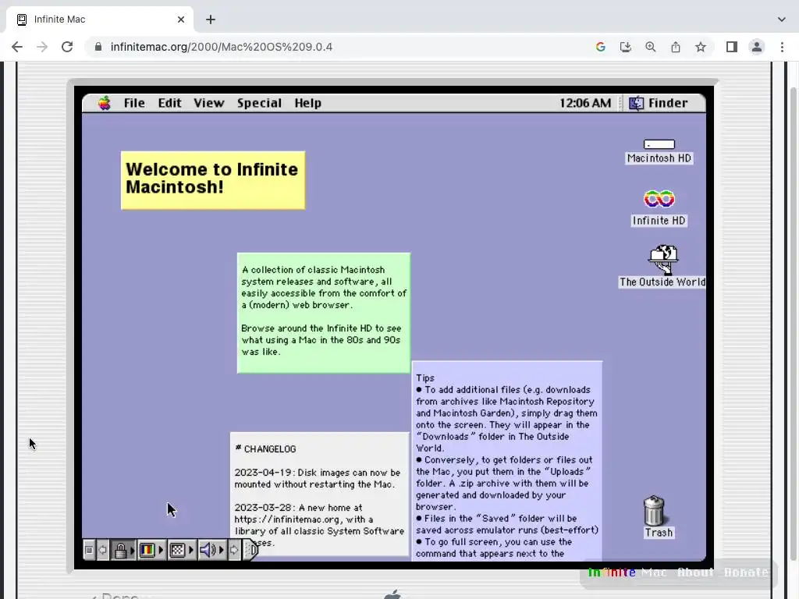Viewport: 799px width, 599px height.
Task: Open Control Strip sound volume speaker
Action: pos(208,550)
